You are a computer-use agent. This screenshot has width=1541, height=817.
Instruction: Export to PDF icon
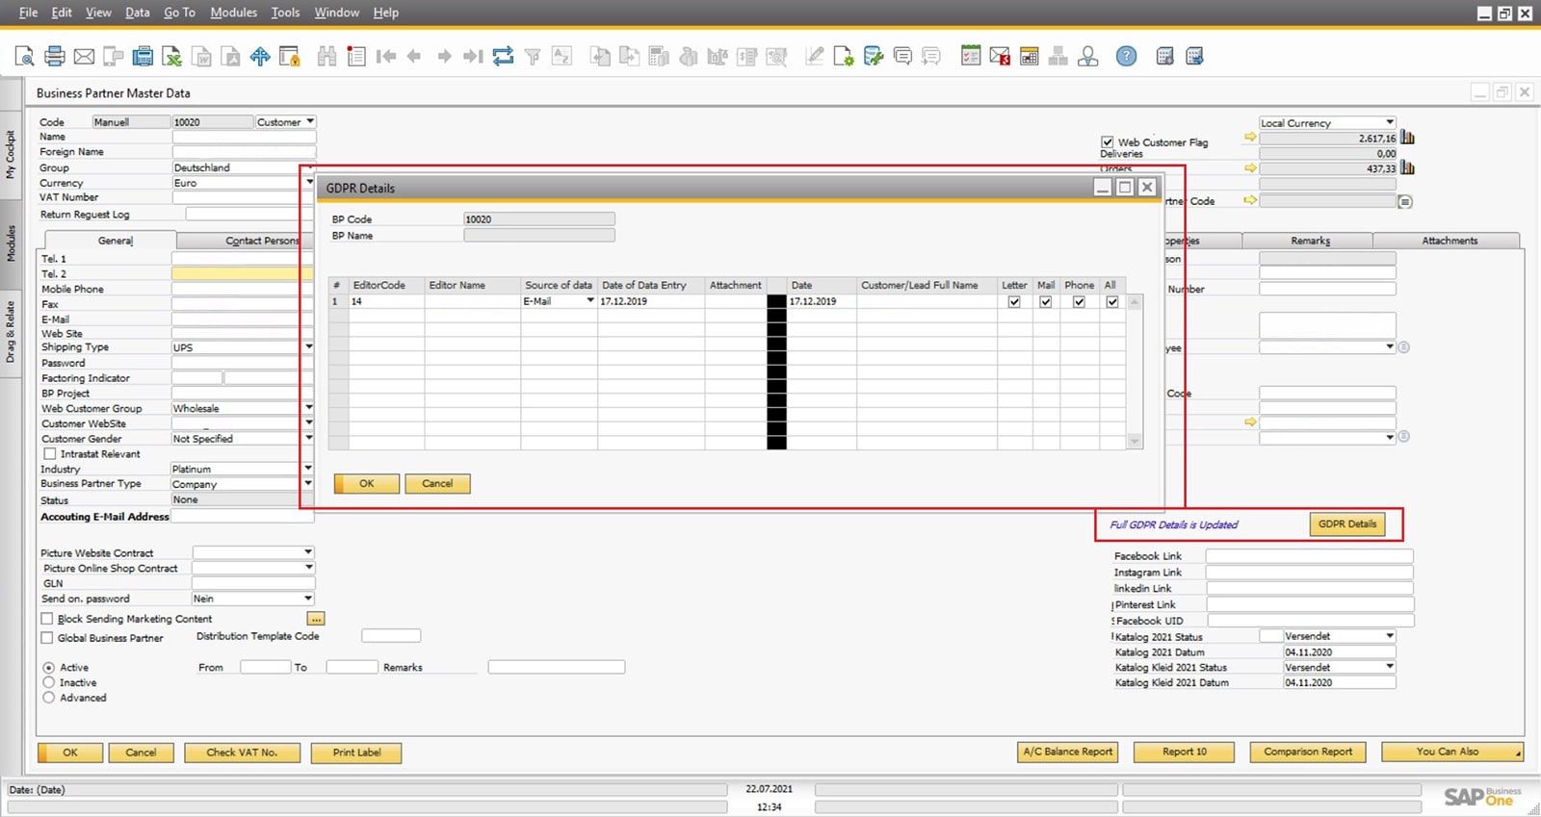point(231,57)
